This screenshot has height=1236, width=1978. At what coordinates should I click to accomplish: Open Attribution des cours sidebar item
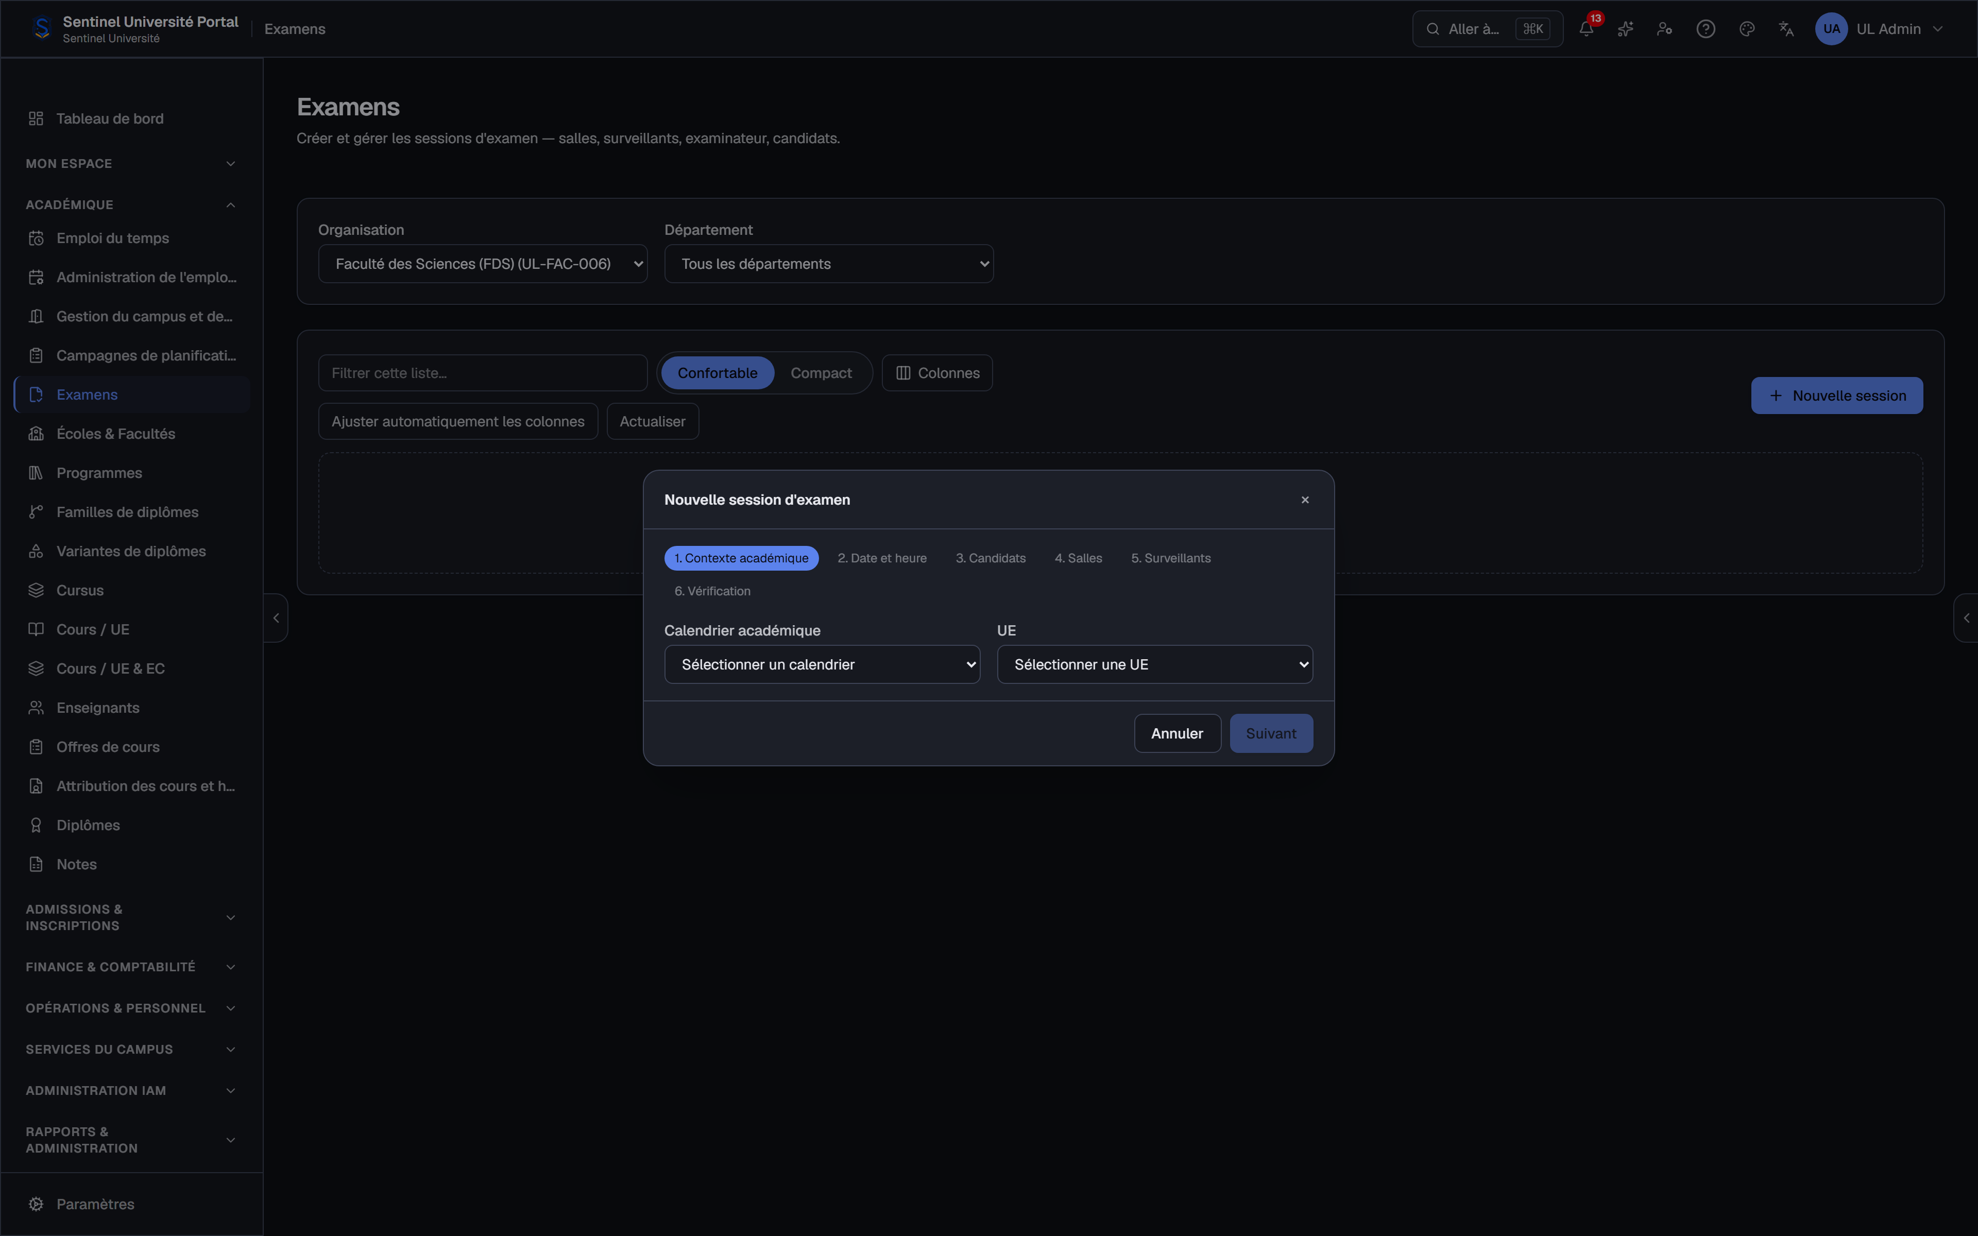coord(131,786)
